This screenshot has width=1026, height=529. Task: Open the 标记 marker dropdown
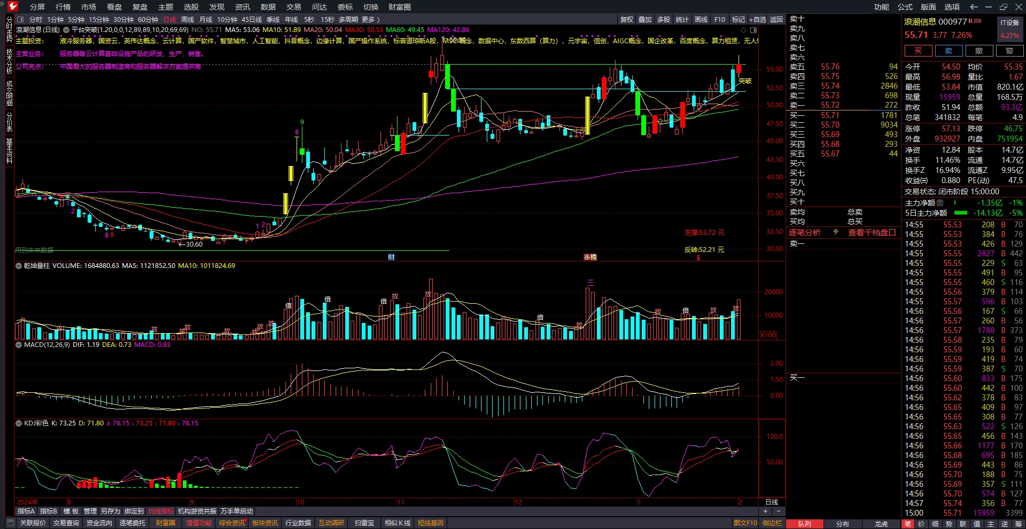[x=739, y=19]
